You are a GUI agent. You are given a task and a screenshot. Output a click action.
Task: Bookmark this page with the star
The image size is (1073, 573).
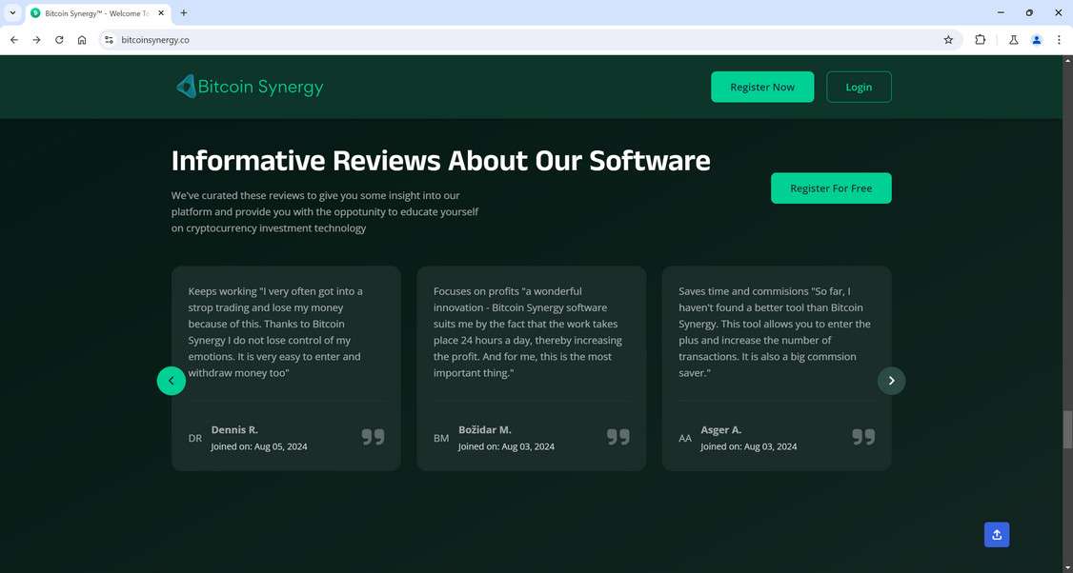point(948,40)
